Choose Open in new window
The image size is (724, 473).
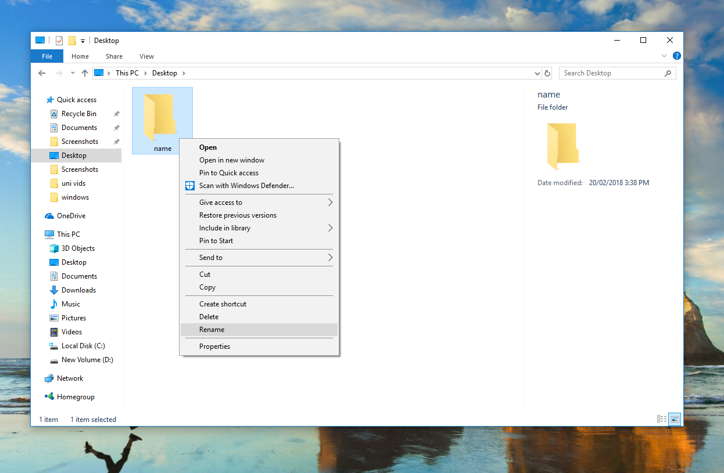coord(259,160)
